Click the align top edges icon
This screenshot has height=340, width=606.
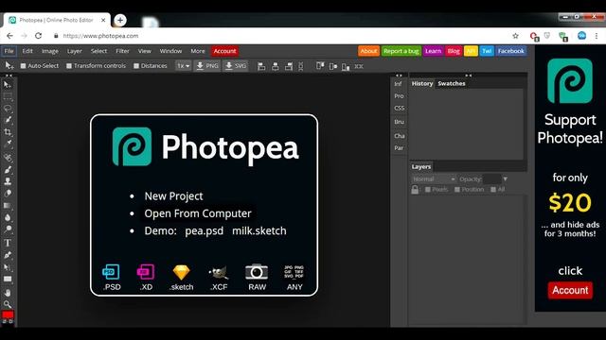point(320,66)
